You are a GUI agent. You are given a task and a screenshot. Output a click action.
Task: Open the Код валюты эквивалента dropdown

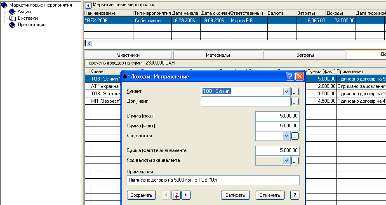click(x=287, y=161)
